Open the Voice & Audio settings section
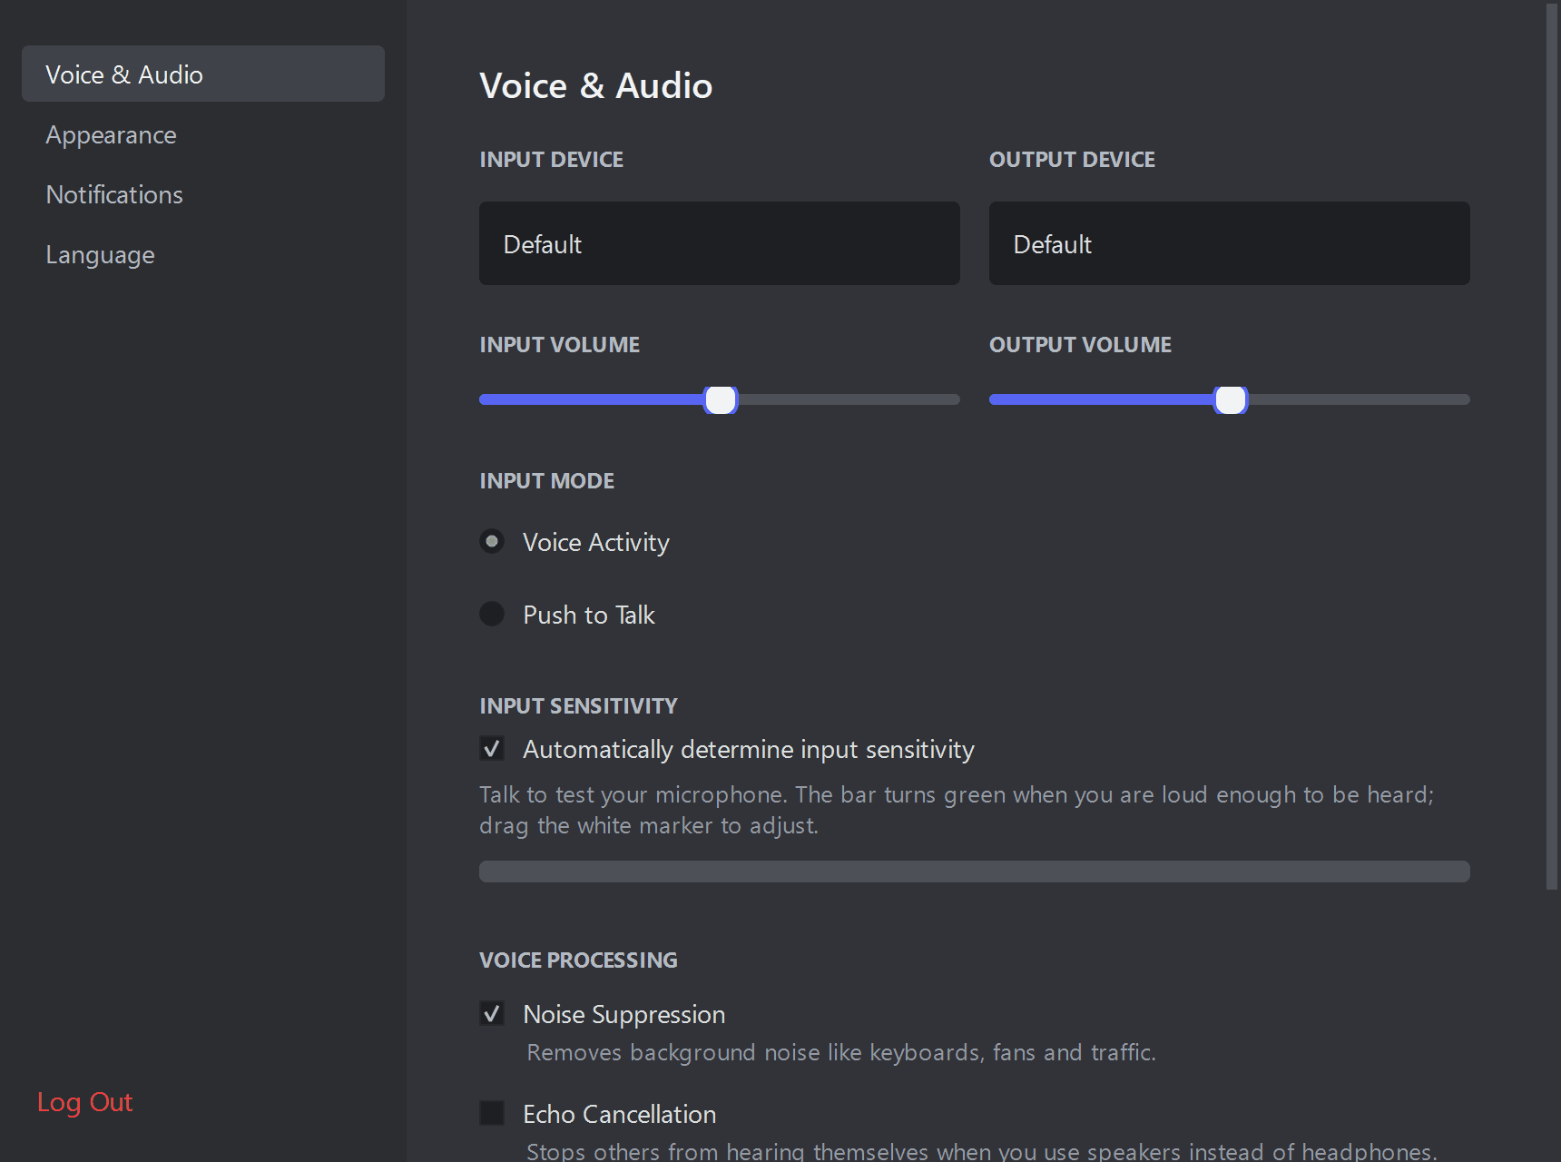The height and width of the screenshot is (1162, 1561). coord(203,74)
